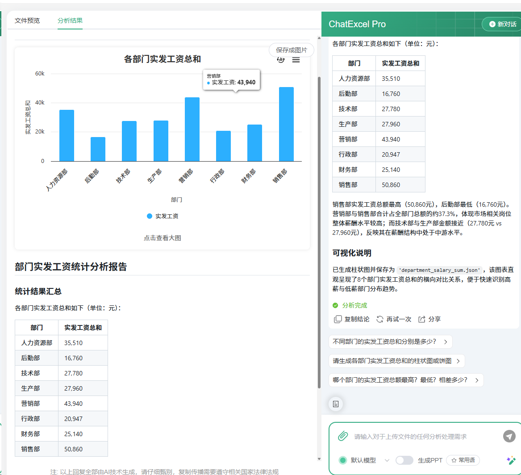Click the 后勤部 bar in chart
Image resolution: width=521 pixels, height=475 pixels.
[98, 149]
